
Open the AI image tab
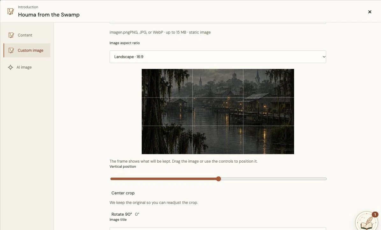pyautogui.click(x=27, y=67)
